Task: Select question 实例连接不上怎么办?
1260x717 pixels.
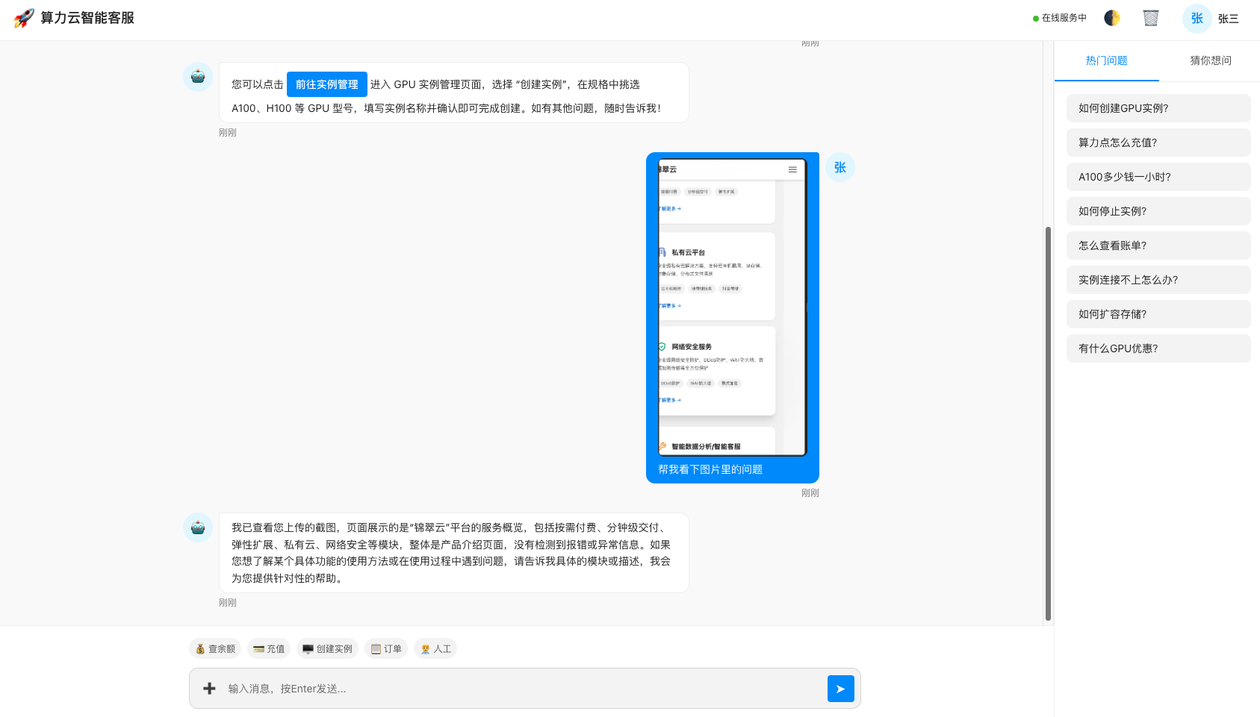Action: tap(1158, 280)
